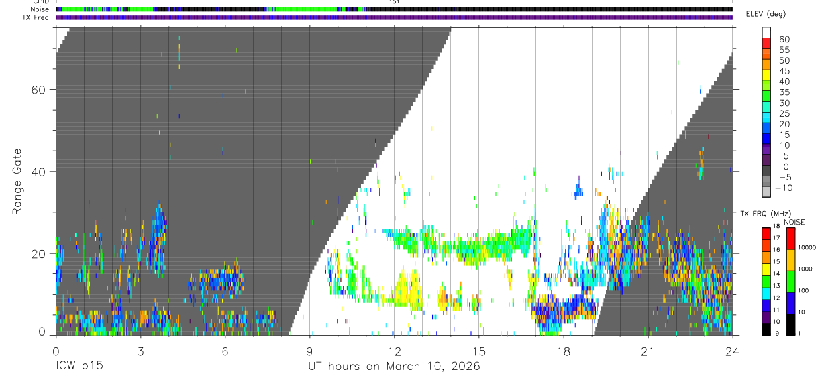Click the 'TX Freq' strip label at top left
The height and width of the screenshot is (380, 824).
tap(36, 17)
